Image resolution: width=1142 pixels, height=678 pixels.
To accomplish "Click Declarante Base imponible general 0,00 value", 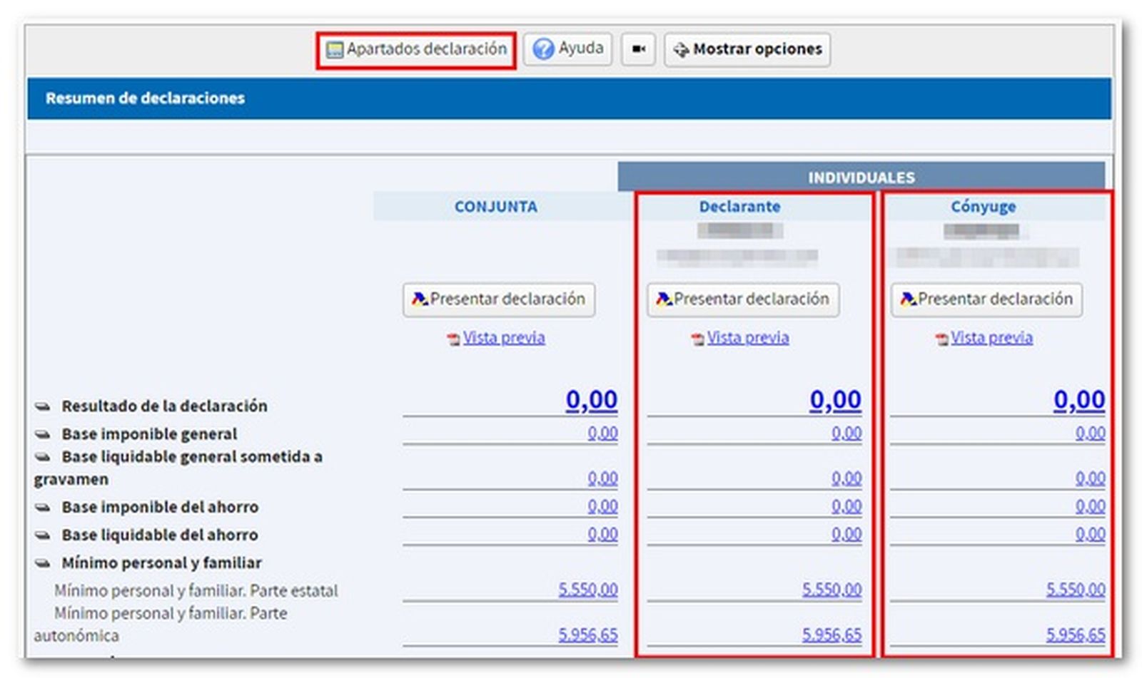I will click(x=847, y=433).
